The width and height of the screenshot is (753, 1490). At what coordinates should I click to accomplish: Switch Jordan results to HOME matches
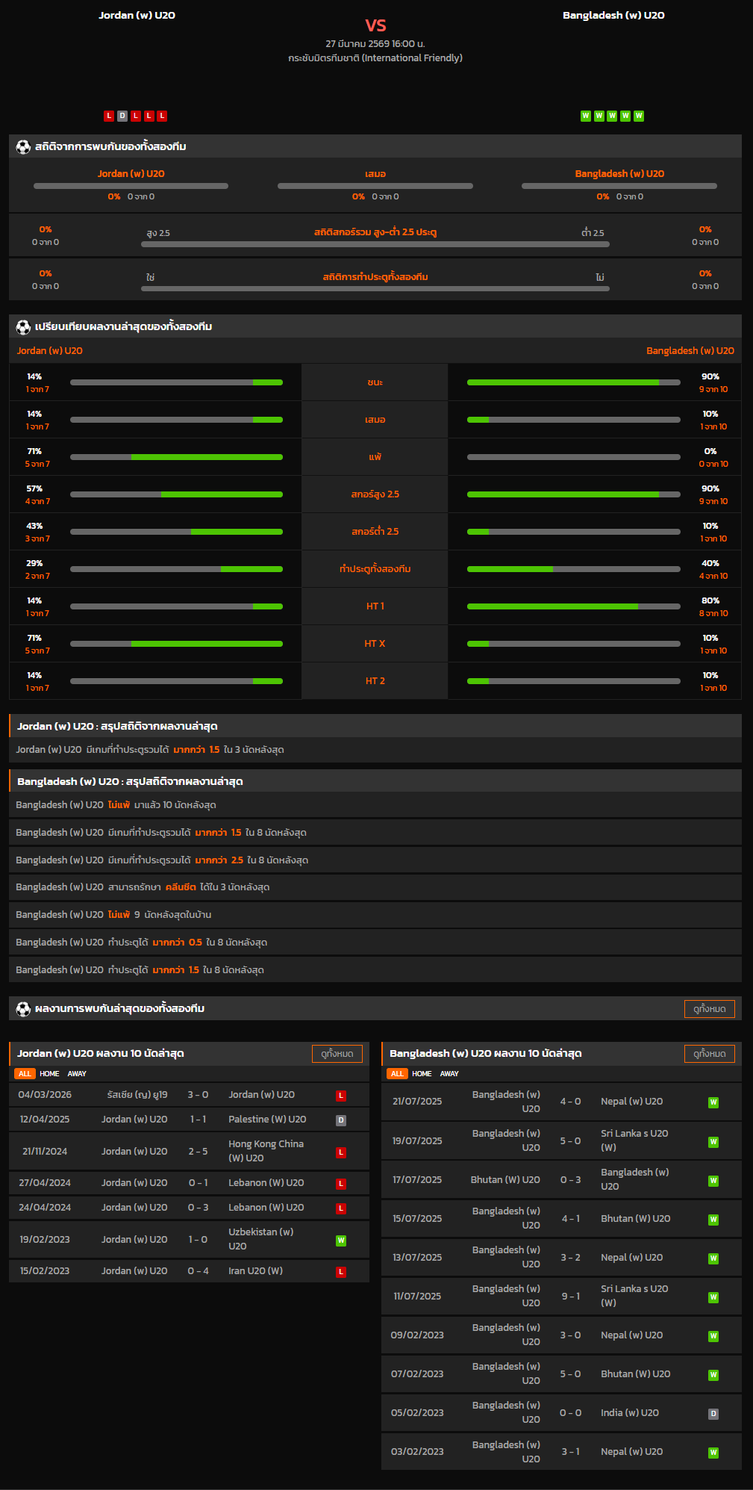click(49, 1074)
